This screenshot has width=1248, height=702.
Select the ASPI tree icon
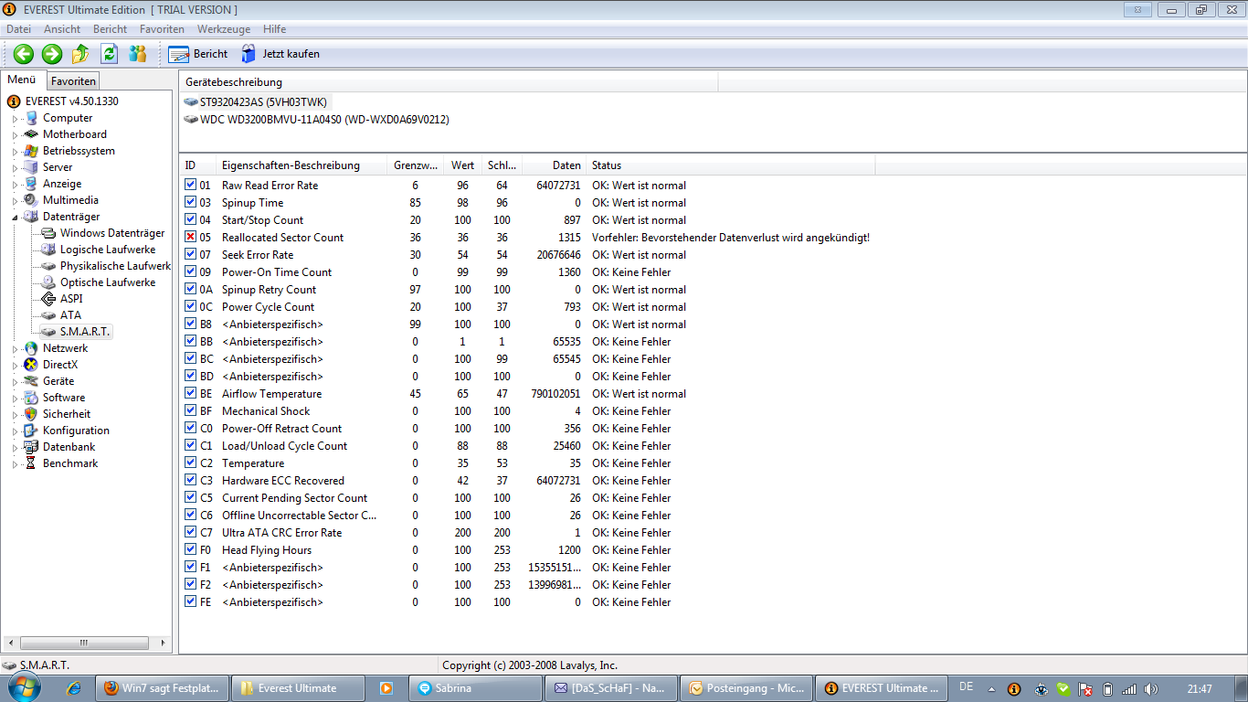coord(49,299)
